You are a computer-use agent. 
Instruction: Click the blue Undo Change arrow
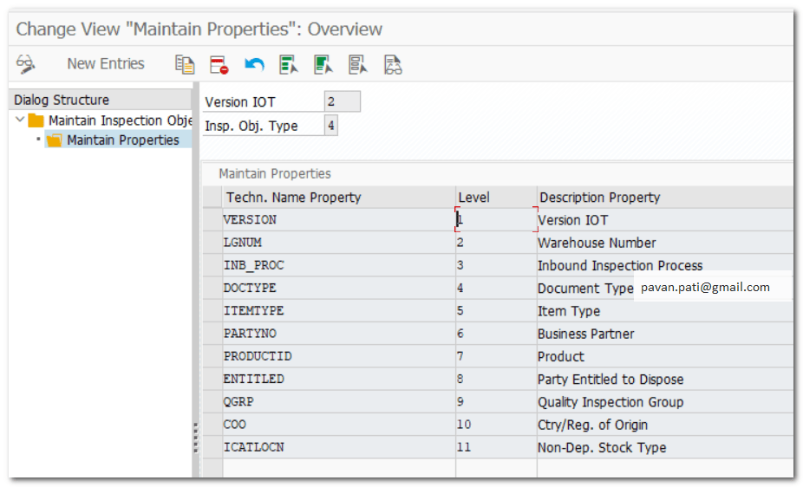click(x=254, y=64)
